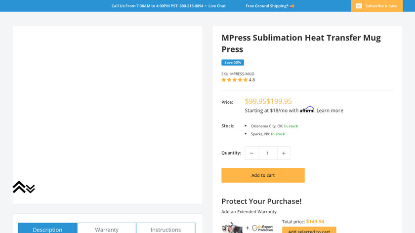Image resolution: width=415 pixels, height=233 pixels.
Task: Click the Free Ground Shipping link
Action: click(x=267, y=6)
